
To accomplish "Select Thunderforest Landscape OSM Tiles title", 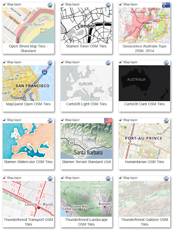I will pos(86,222).
